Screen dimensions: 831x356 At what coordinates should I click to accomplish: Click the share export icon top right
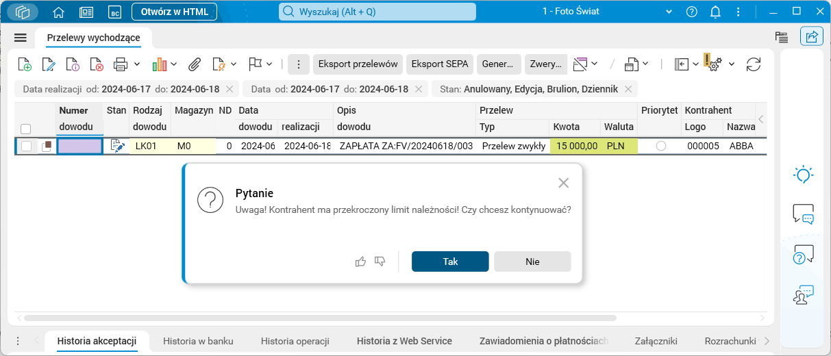(812, 37)
